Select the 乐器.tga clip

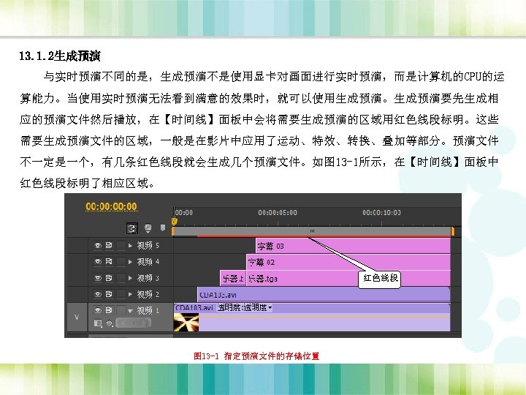click(348, 279)
